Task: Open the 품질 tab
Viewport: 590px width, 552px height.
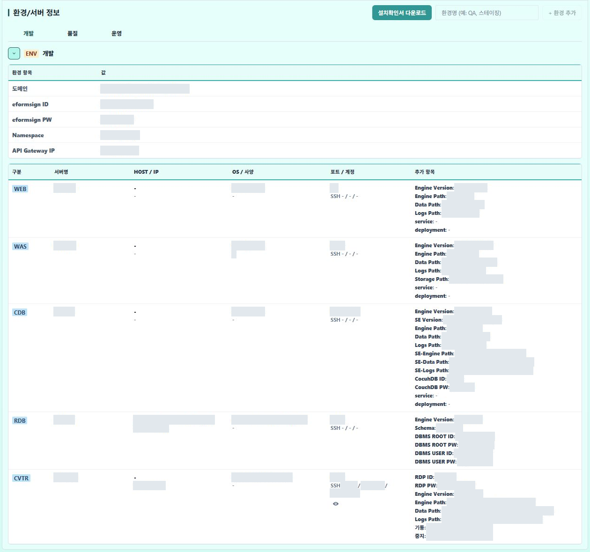Action: [x=73, y=34]
